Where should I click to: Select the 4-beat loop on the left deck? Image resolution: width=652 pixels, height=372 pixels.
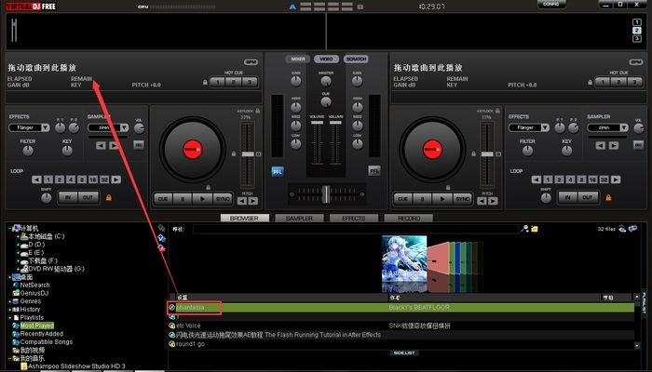(70, 179)
